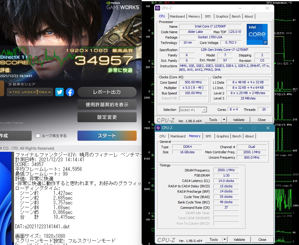Start benchmark with スタート button
Screen dimensions: 299x245
point(107,136)
